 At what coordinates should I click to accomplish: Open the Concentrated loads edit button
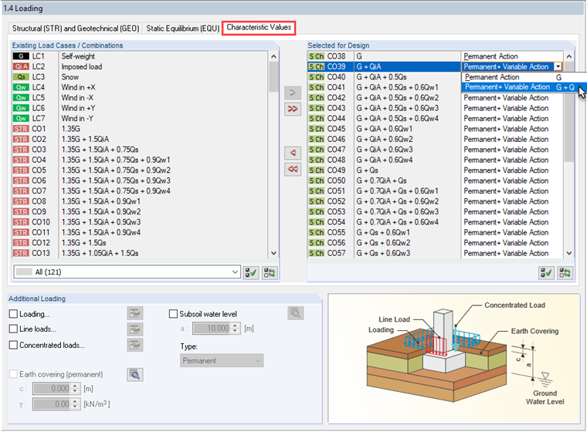point(134,345)
